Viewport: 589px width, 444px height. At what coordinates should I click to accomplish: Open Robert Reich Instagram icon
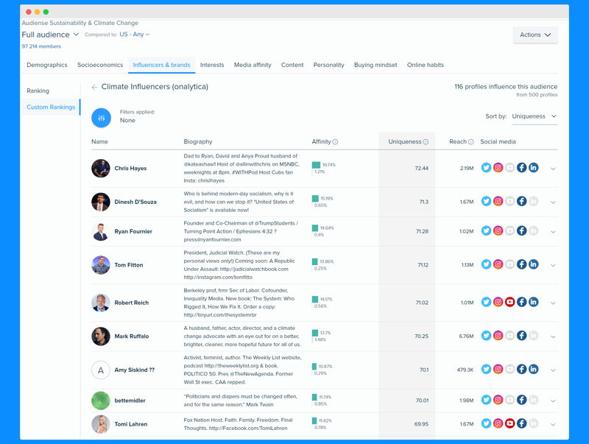pyautogui.click(x=498, y=302)
